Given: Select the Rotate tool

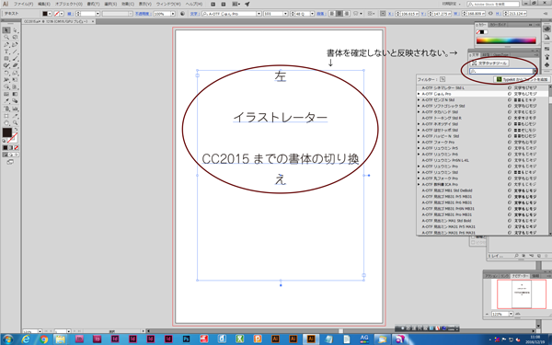Looking at the screenshot, I should pos(6,73).
